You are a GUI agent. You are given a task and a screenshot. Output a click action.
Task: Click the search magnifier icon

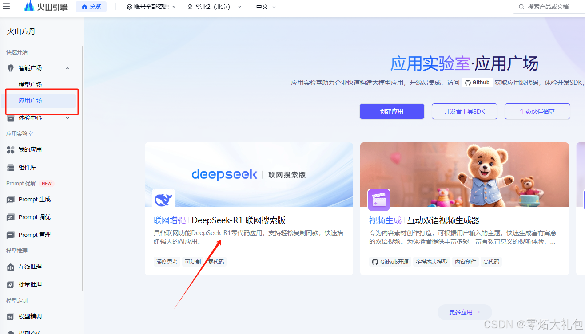[521, 7]
